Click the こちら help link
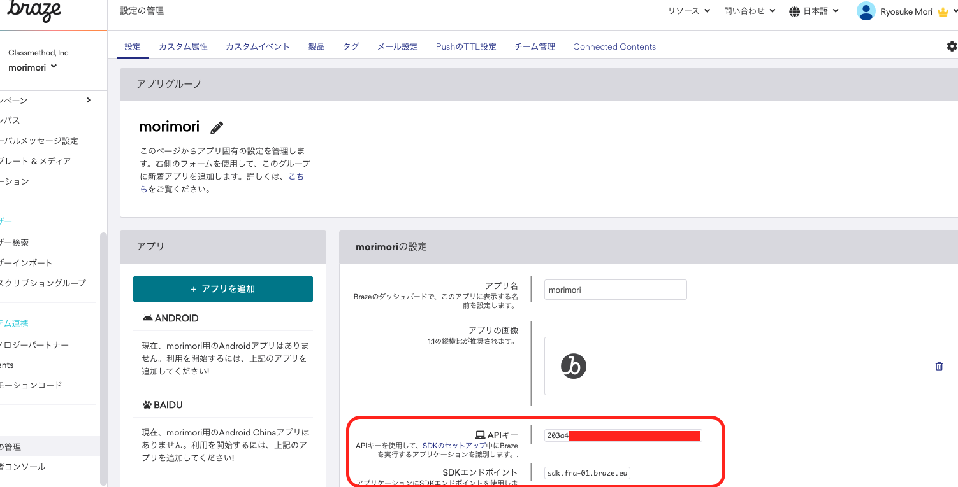Image resolution: width=958 pixels, height=487 pixels. (296, 176)
